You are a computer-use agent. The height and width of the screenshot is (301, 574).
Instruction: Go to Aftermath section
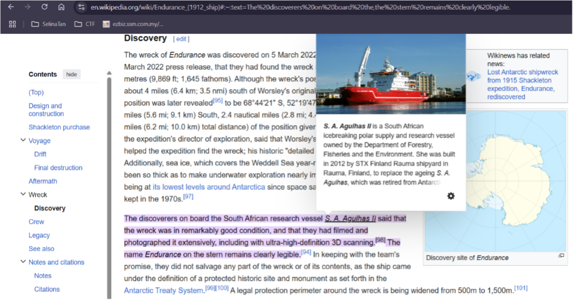43,181
